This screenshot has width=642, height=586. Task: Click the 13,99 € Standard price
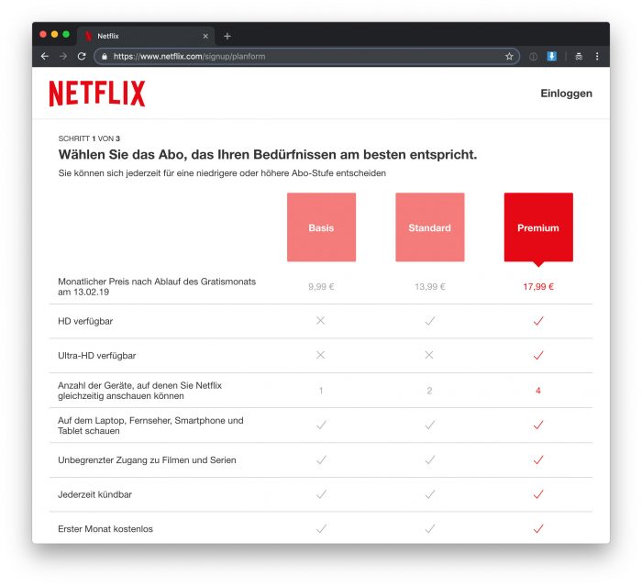(430, 287)
